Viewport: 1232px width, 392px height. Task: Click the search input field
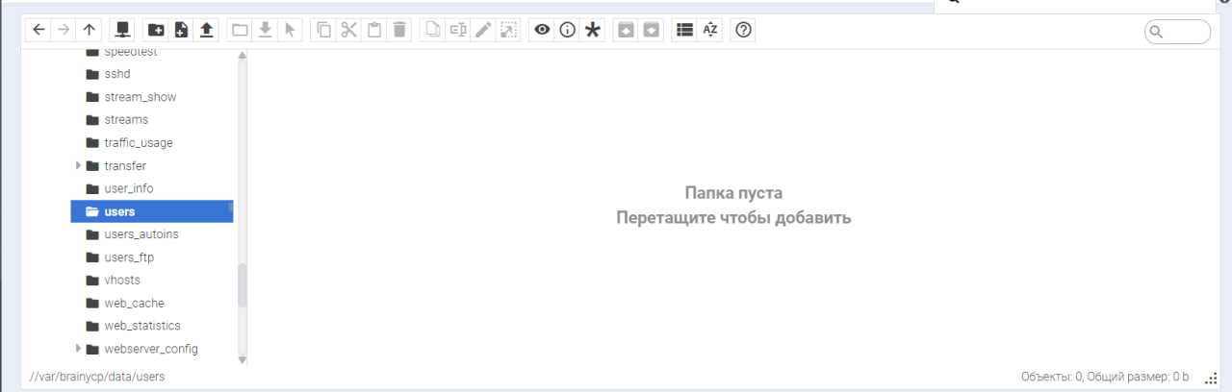1184,32
